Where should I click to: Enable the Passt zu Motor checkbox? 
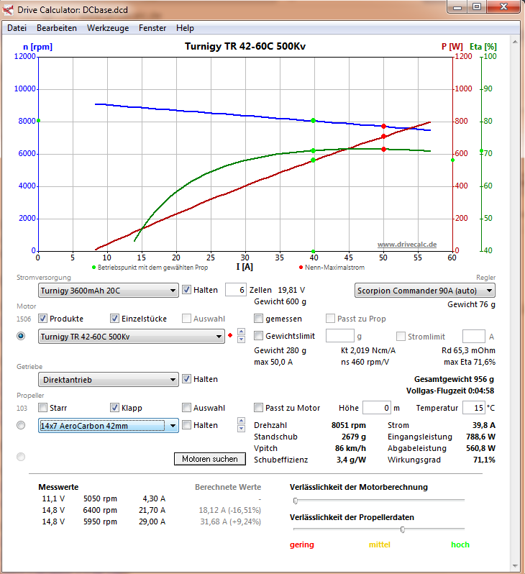coord(258,407)
